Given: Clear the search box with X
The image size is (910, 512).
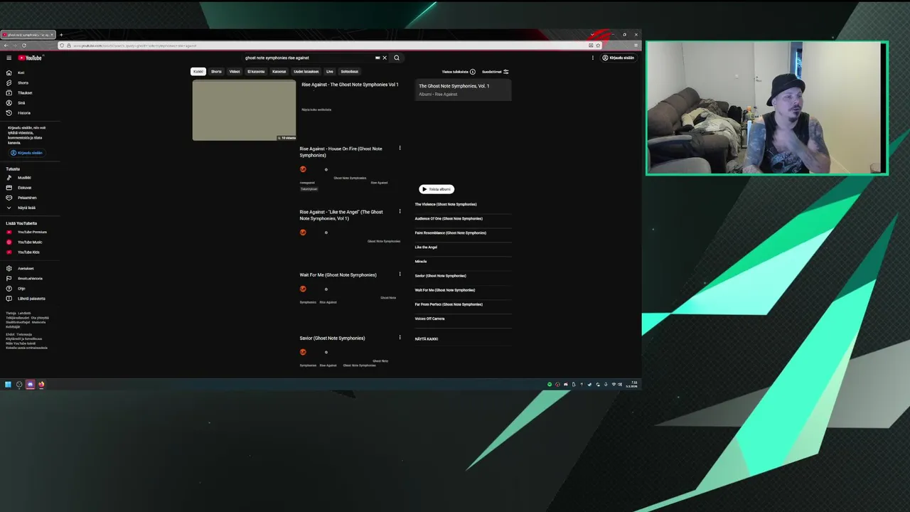Looking at the screenshot, I should point(385,58).
